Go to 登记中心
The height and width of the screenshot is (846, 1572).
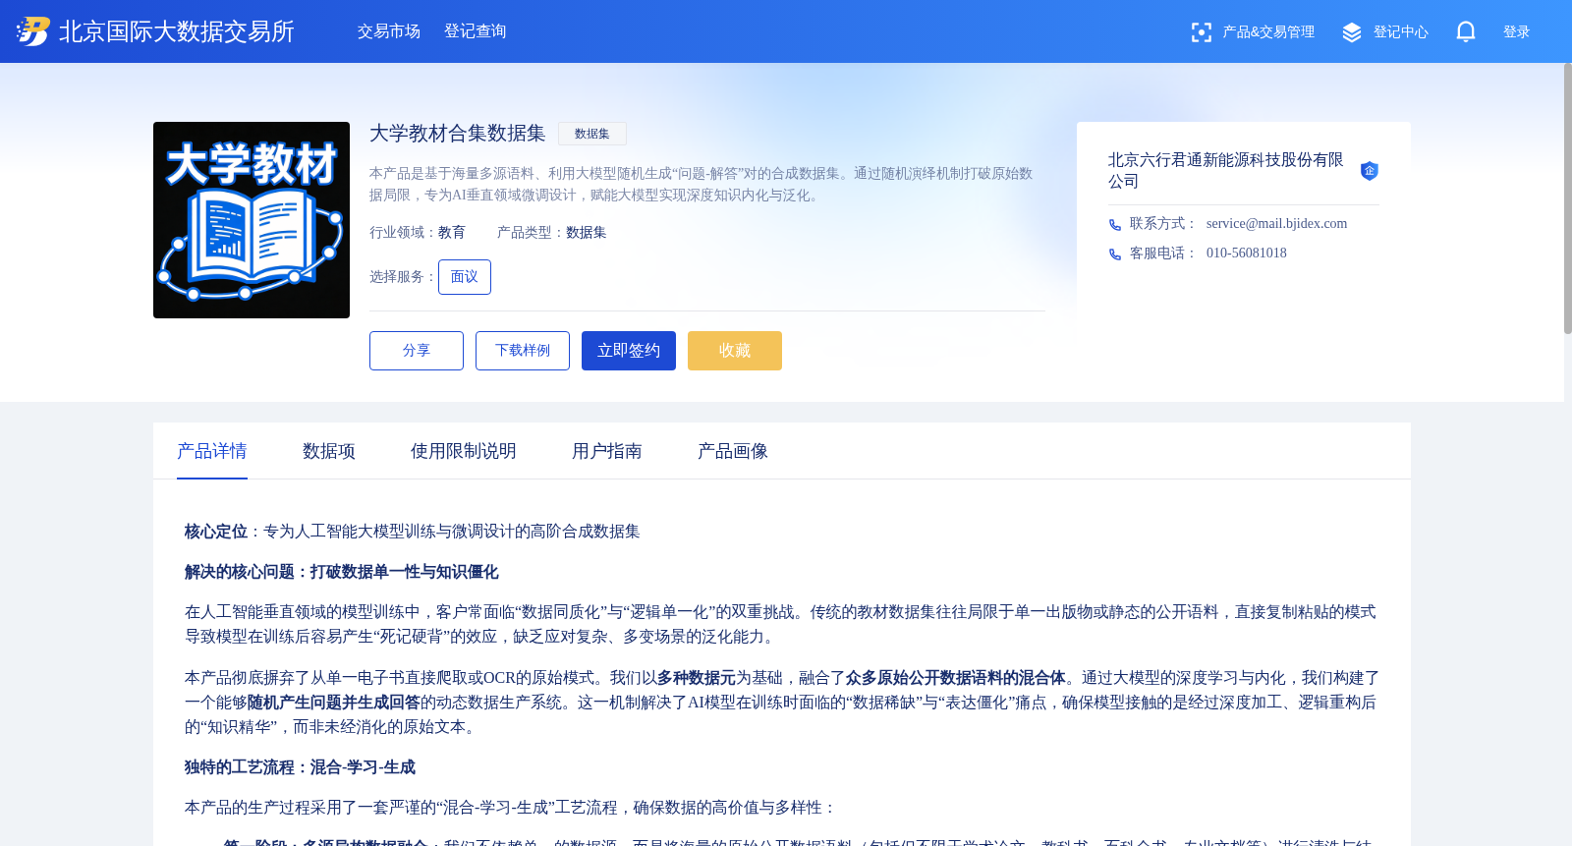(1401, 32)
